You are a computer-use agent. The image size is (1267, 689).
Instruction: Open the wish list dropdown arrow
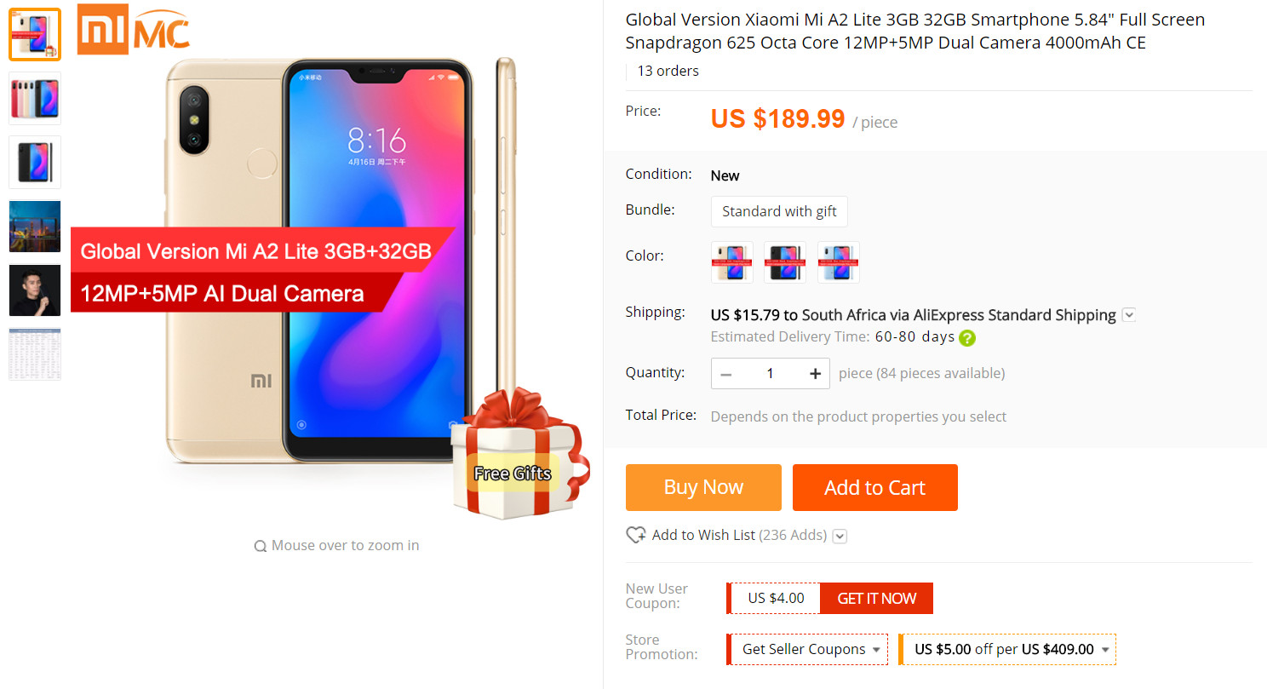pos(840,536)
